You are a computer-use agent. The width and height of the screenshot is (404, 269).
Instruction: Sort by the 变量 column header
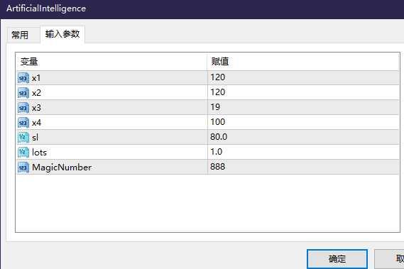point(111,62)
